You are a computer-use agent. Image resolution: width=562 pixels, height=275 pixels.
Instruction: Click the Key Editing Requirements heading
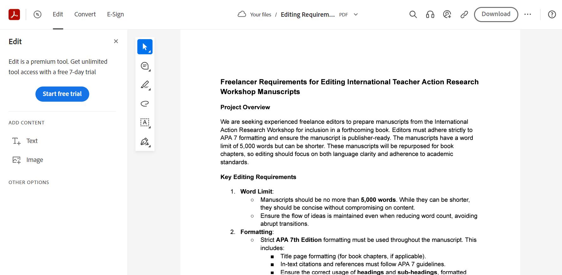pyautogui.click(x=258, y=177)
